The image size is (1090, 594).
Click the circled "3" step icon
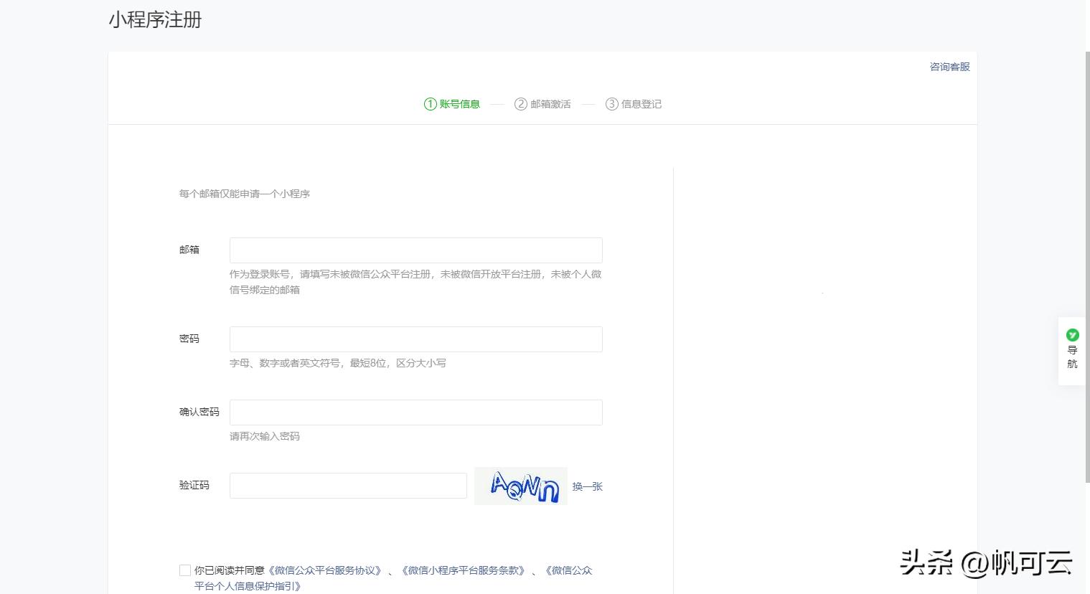tap(611, 104)
